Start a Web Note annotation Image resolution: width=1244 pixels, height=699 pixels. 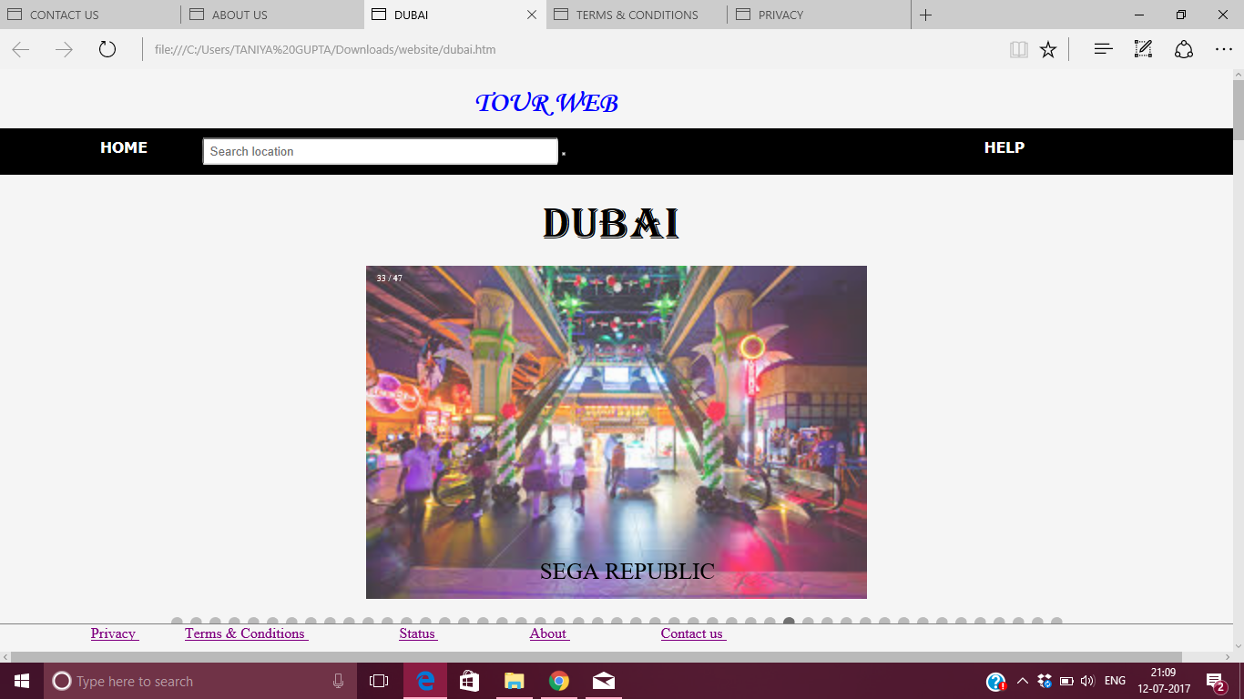click(1142, 49)
